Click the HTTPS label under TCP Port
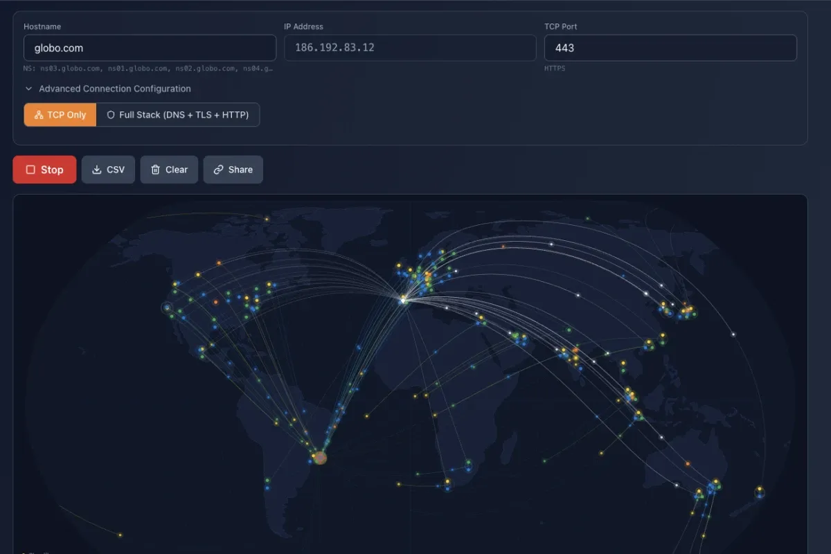This screenshot has width=831, height=554. 555,69
